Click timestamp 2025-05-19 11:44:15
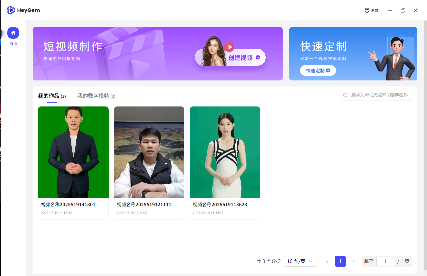The image size is (427, 276). [208, 213]
